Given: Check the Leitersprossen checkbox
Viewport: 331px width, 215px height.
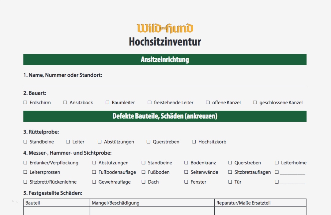Looking at the screenshot, I should click(x=25, y=172).
